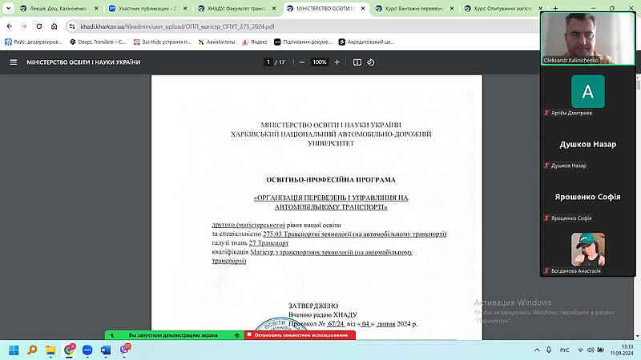Open a new browser tab
This screenshot has width=641, height=360.
555,8
